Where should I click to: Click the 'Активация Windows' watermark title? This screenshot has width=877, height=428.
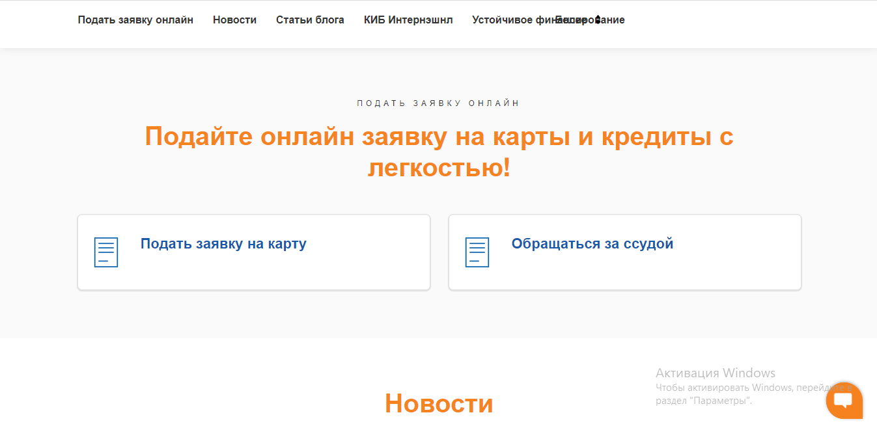(x=715, y=373)
